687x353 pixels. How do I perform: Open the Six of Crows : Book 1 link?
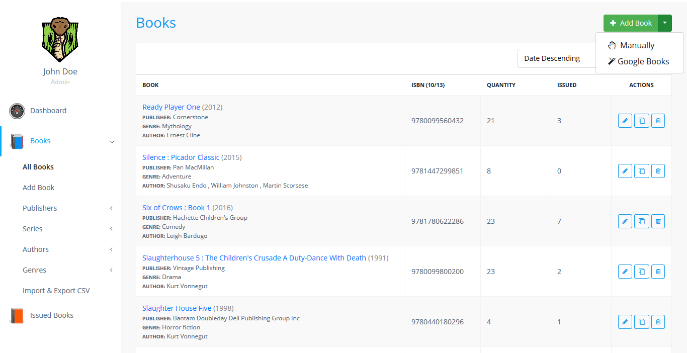pos(176,208)
